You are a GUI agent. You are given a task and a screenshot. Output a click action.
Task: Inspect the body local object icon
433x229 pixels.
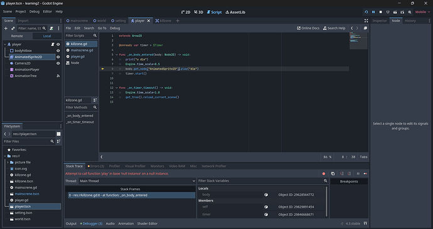266,195
